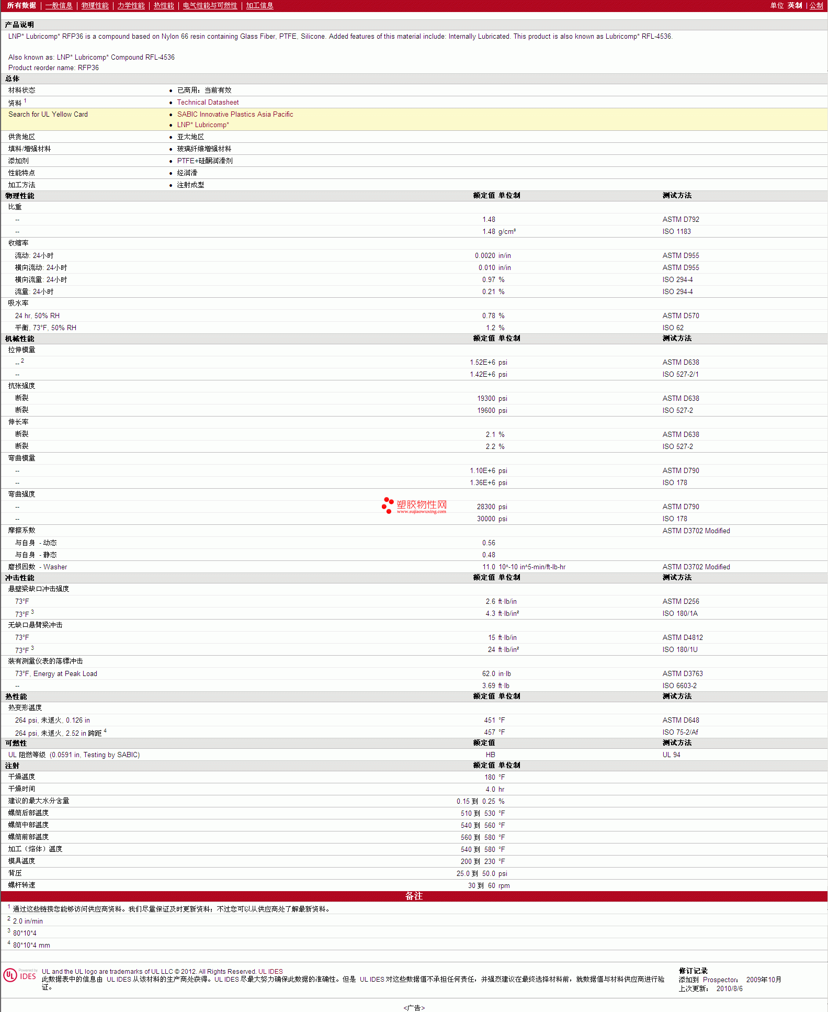The height and width of the screenshot is (1012, 828).
Task: Click the 模具温度 row label
Action: click(21, 861)
